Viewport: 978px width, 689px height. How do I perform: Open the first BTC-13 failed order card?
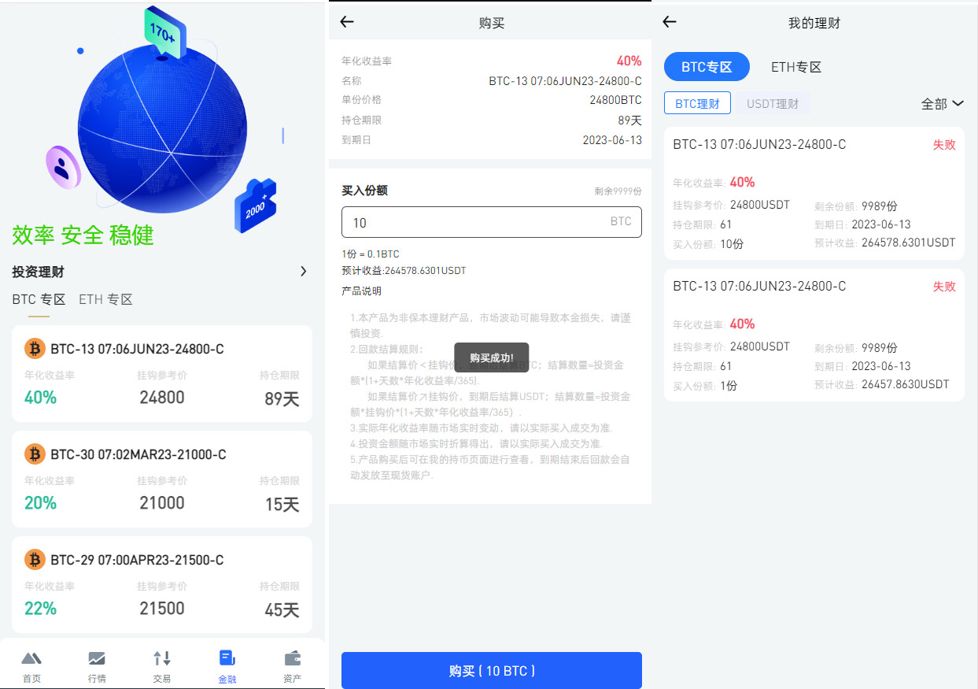coord(814,194)
